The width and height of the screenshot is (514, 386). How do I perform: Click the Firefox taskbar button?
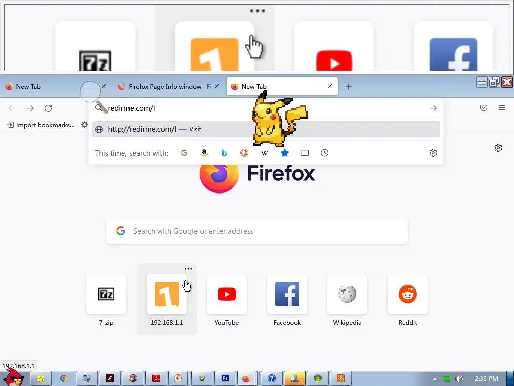point(246,378)
